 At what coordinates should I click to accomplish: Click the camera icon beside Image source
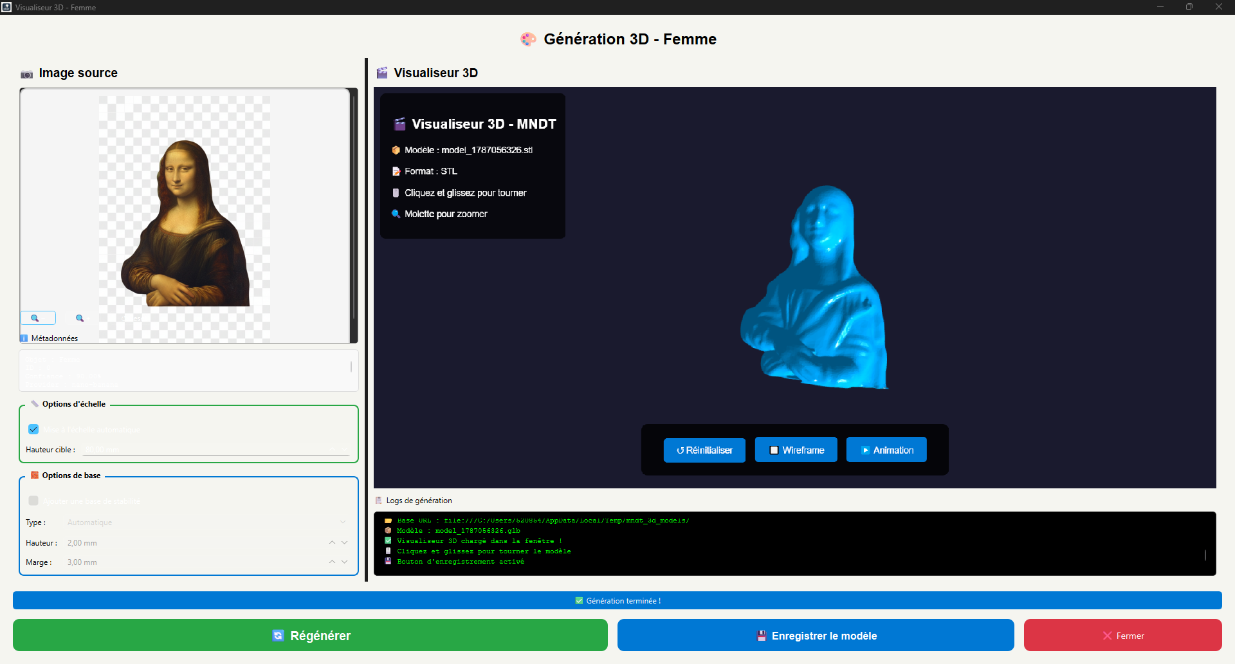coord(26,74)
